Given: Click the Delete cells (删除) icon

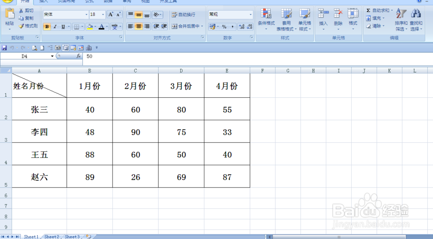Looking at the screenshot, I should [338, 13].
